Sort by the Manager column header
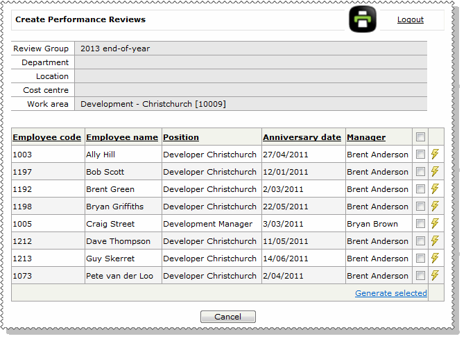The height and width of the screenshot is (341, 466). click(x=366, y=137)
